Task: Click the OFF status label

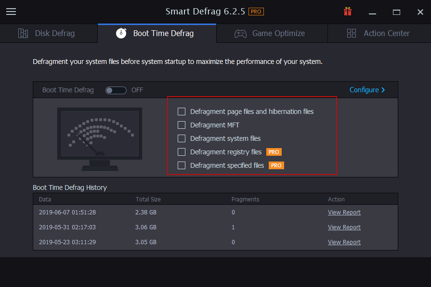Action: 137,90
